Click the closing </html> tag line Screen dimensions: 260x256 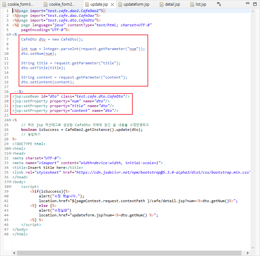click(x=20, y=234)
